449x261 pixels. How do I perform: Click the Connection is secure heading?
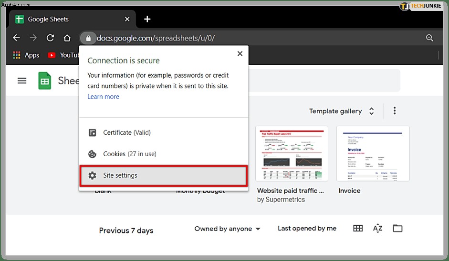[x=124, y=60]
